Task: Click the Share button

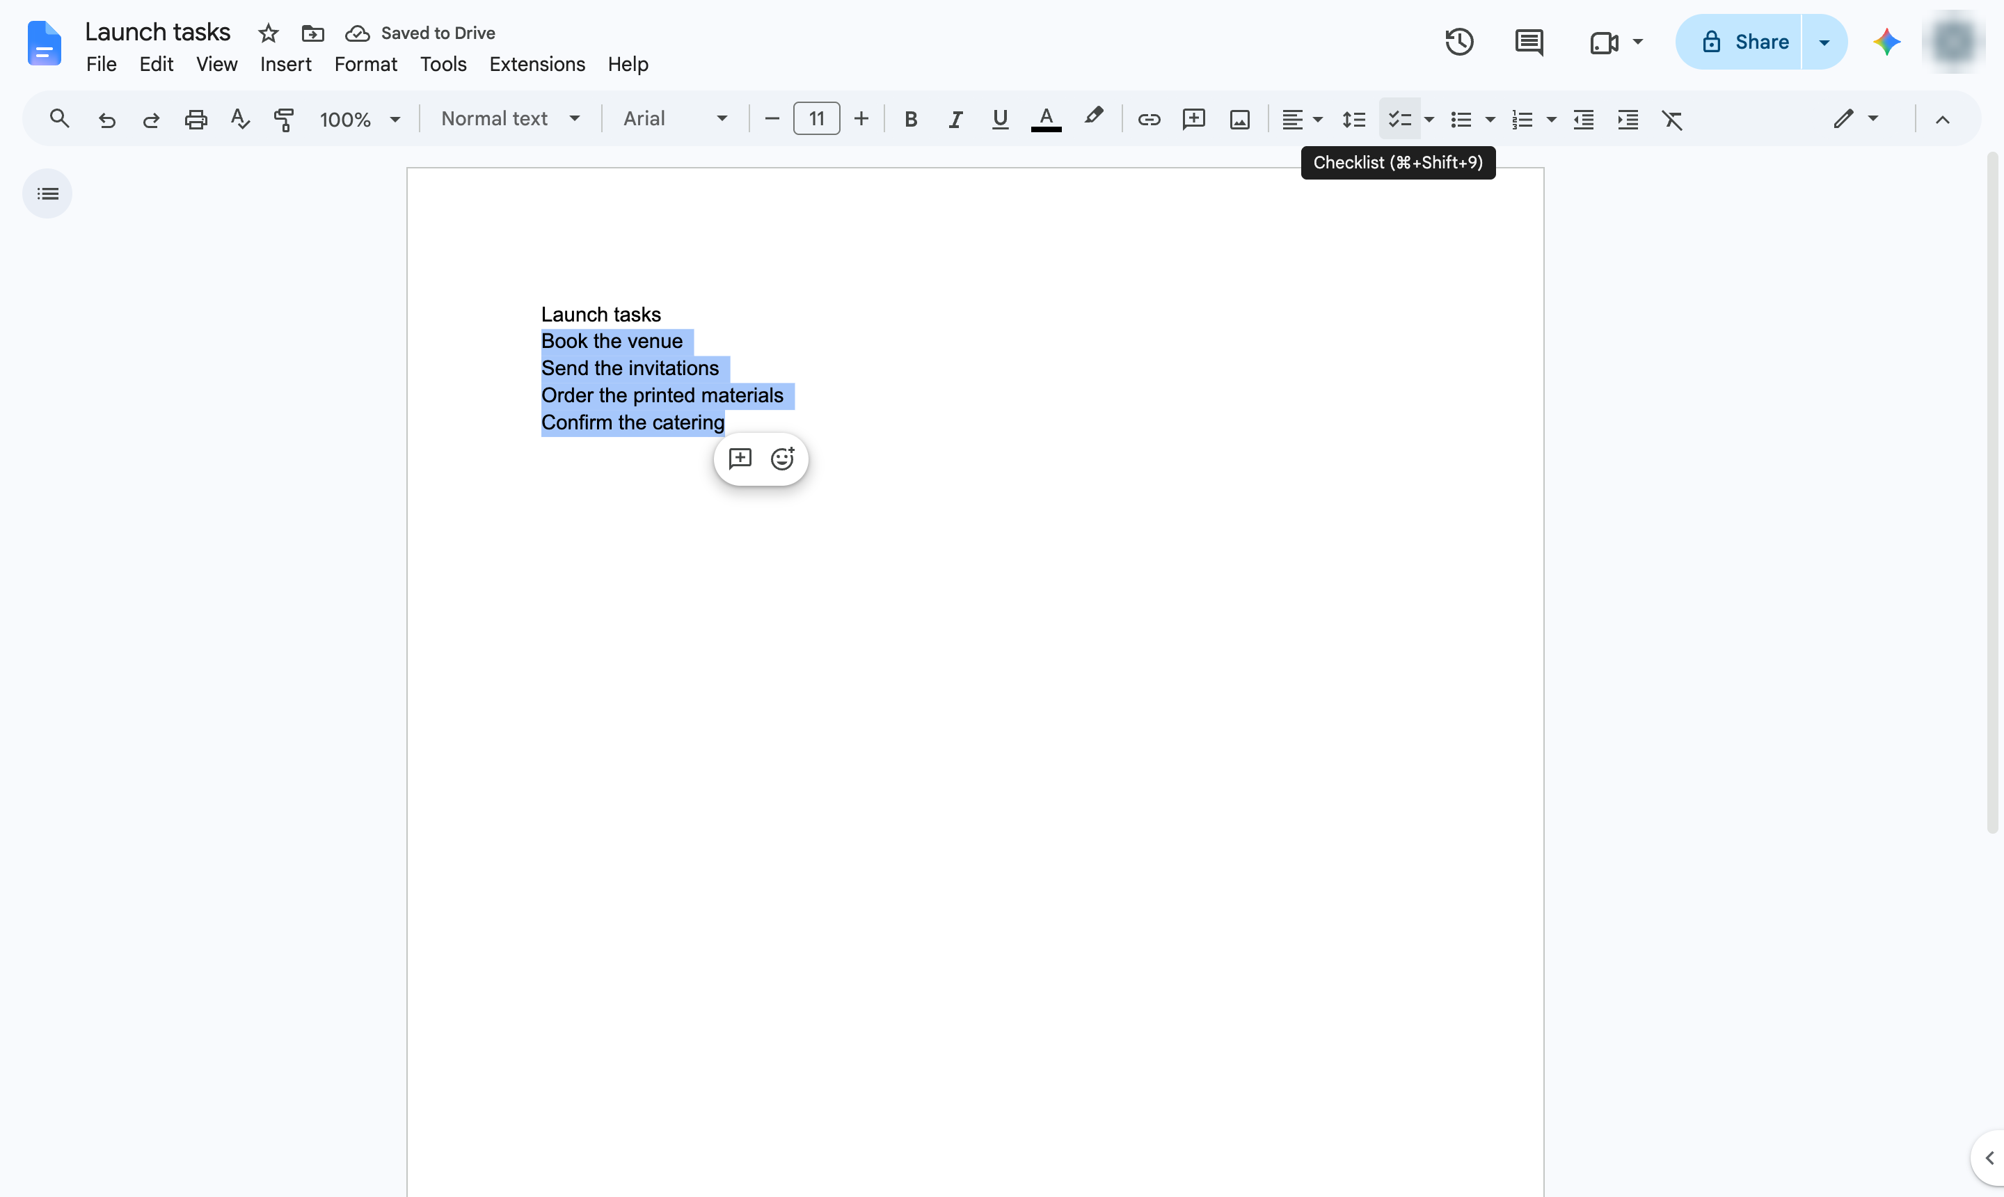Action: (x=1740, y=42)
